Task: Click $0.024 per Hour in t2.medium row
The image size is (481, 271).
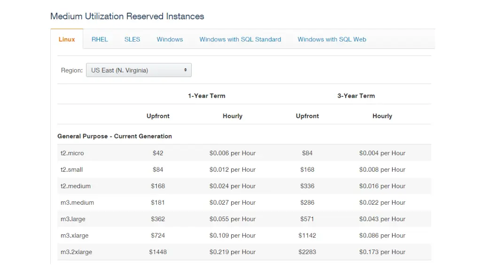Action: click(x=233, y=186)
